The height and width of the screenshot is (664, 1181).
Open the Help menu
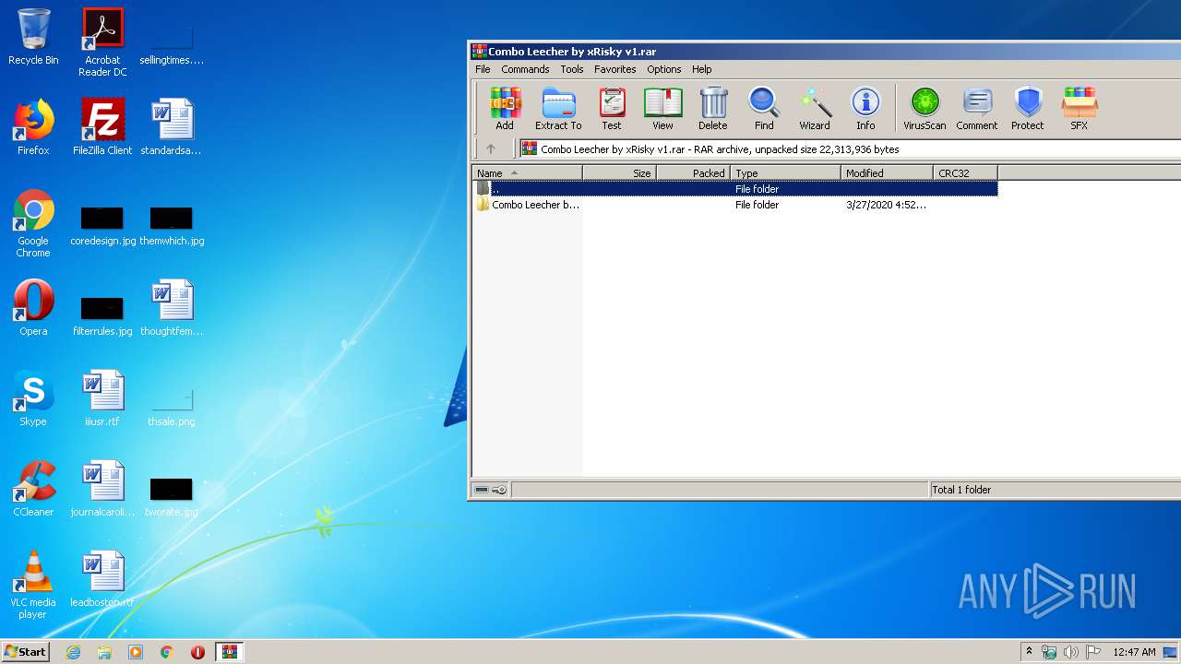pyautogui.click(x=702, y=69)
